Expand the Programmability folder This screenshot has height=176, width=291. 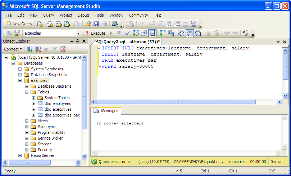pyautogui.click(x=27, y=132)
